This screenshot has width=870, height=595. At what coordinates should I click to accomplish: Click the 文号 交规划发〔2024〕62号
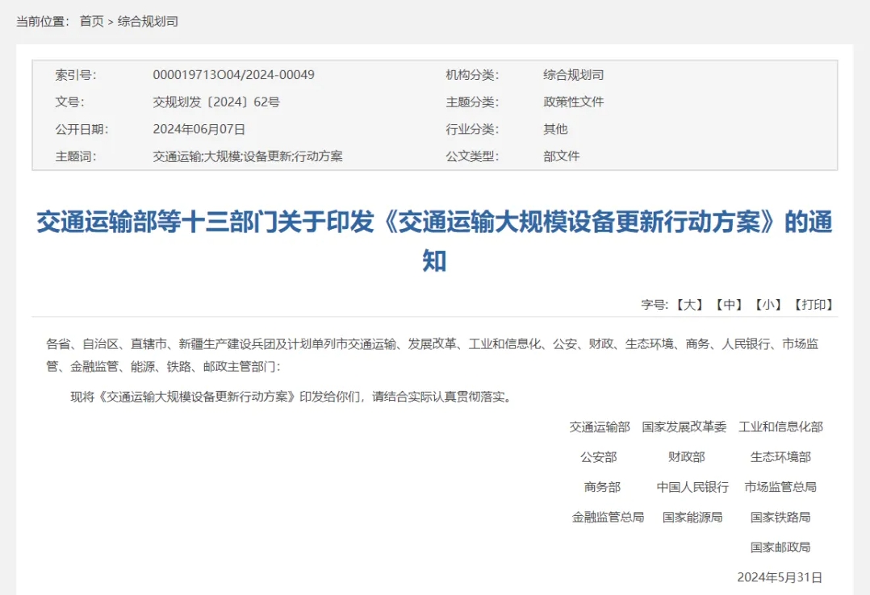tap(218, 102)
